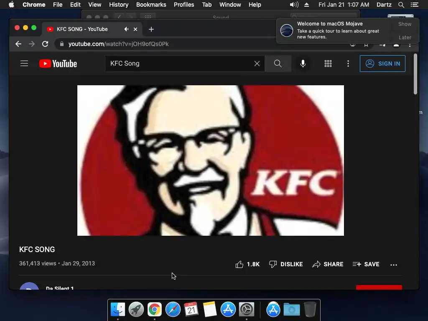Click the menu bar date and time
Image resolution: width=428 pixels, height=321 pixels.
[x=344, y=5]
